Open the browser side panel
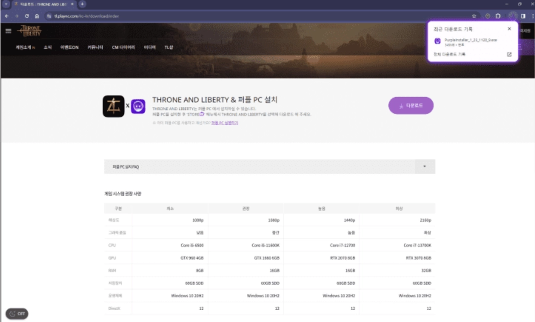Viewport: 535px width, 322px height. click(x=523, y=16)
